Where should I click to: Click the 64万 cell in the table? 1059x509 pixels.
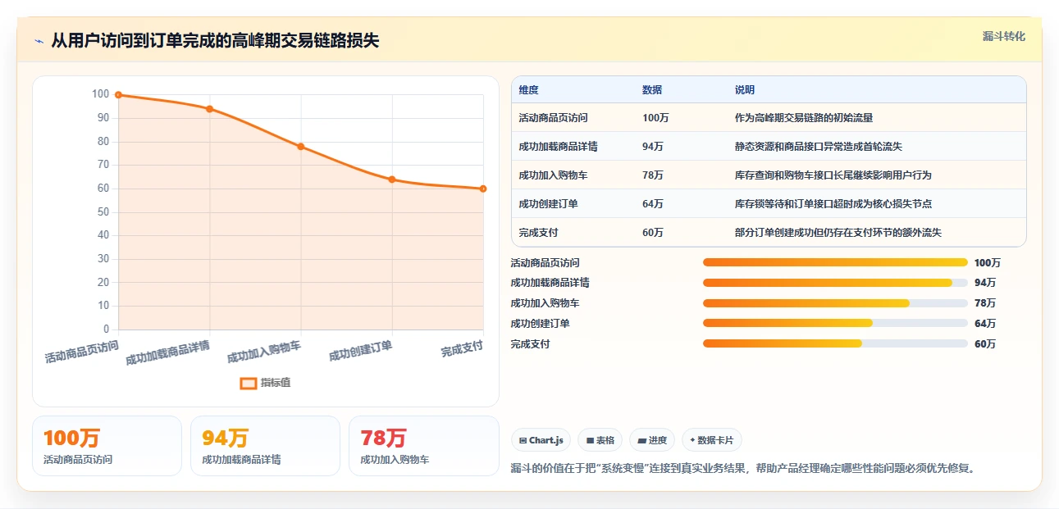tap(653, 204)
